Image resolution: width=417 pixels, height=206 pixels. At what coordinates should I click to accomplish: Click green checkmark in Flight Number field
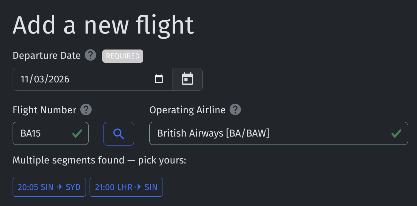pos(77,134)
